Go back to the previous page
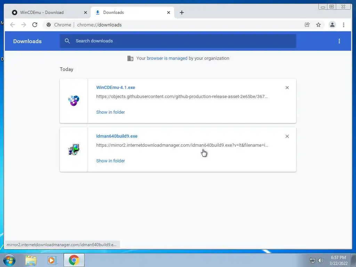The image size is (356, 267). [x=13, y=25]
